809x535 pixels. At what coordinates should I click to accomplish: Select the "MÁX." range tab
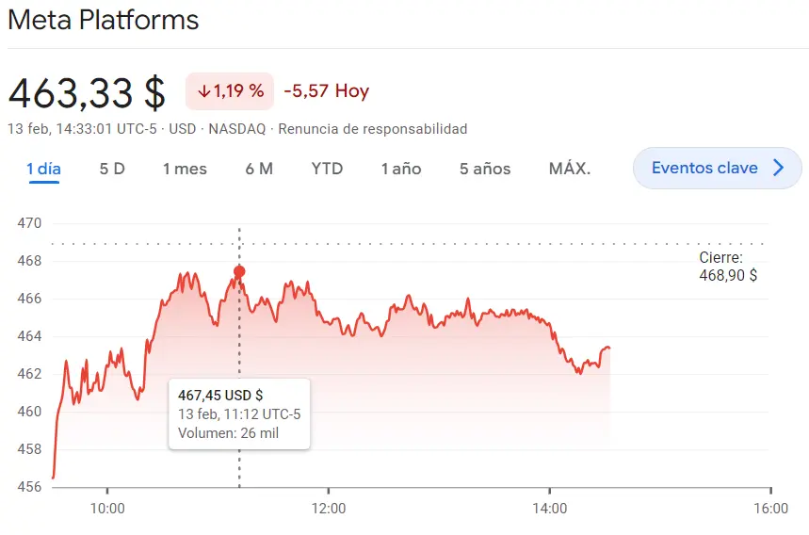(x=570, y=169)
